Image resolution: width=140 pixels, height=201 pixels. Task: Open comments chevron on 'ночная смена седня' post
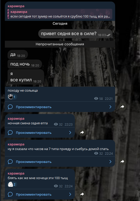70,133
